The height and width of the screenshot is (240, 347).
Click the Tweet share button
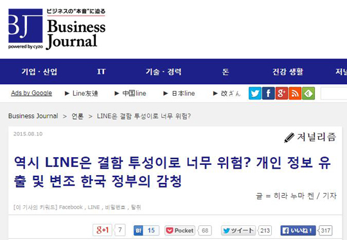tap(238, 230)
